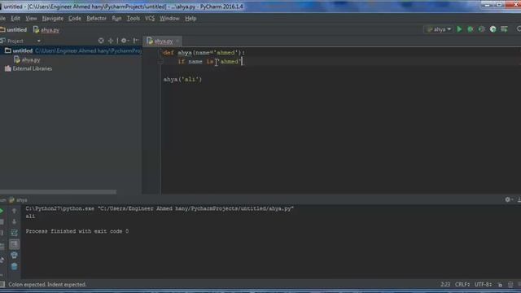
Task: Open the Project view dropdown arrow
Action: click(x=38, y=41)
